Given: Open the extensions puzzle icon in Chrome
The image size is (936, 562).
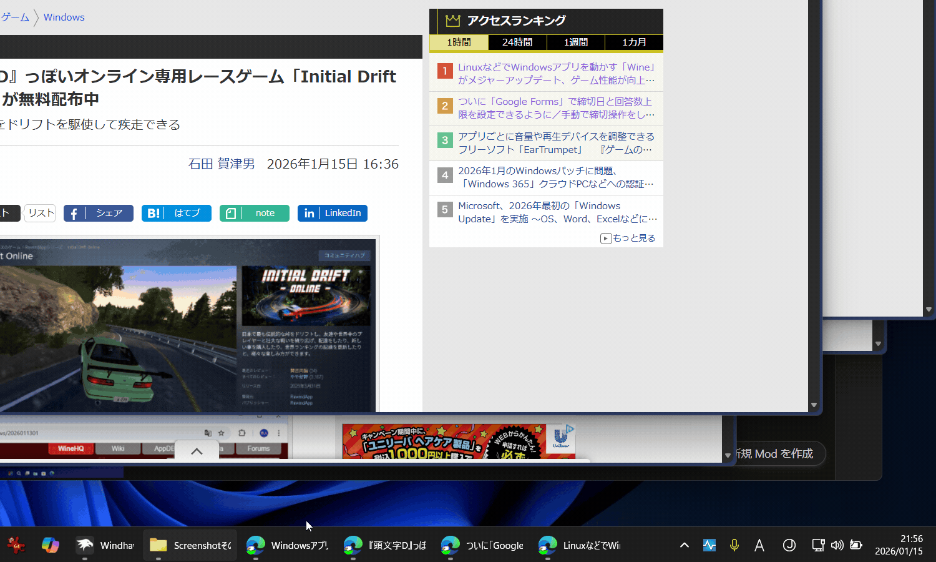Looking at the screenshot, I should (241, 433).
